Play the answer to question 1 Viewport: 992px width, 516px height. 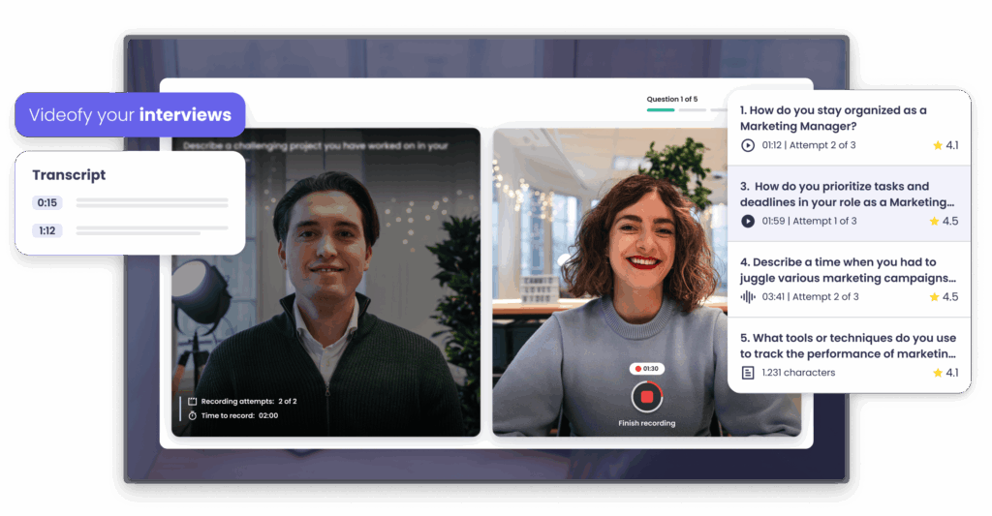pyautogui.click(x=747, y=145)
